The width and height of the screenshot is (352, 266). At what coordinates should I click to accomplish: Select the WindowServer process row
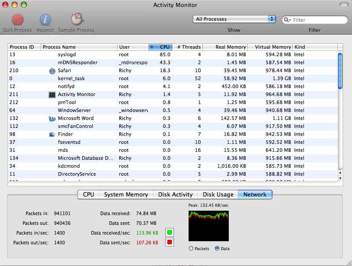coord(173,111)
